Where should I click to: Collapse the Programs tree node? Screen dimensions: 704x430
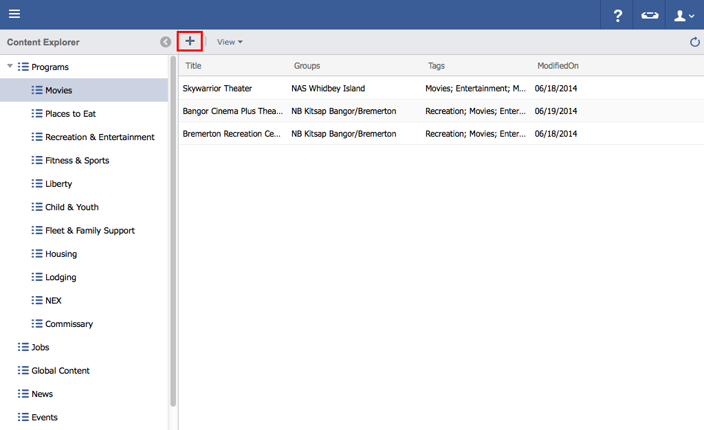(10, 67)
